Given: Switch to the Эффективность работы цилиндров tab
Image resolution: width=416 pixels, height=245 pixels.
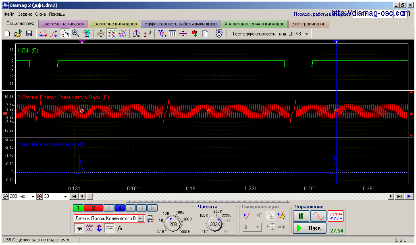Looking at the screenshot, I should tap(181, 24).
